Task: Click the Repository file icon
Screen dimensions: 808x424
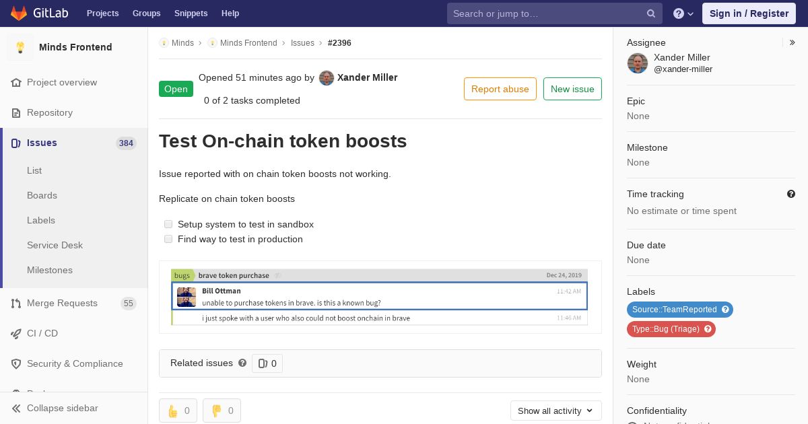Action: pyautogui.click(x=16, y=113)
